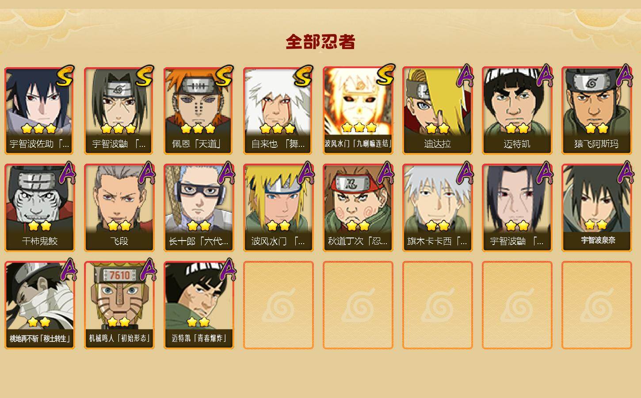The height and width of the screenshot is (398, 641).
Task: Click the 全部忍者 heading tab
Action: point(320,42)
